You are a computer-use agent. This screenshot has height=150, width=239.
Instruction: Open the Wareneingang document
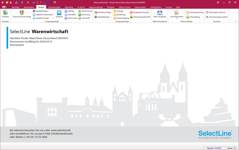coord(121,18)
